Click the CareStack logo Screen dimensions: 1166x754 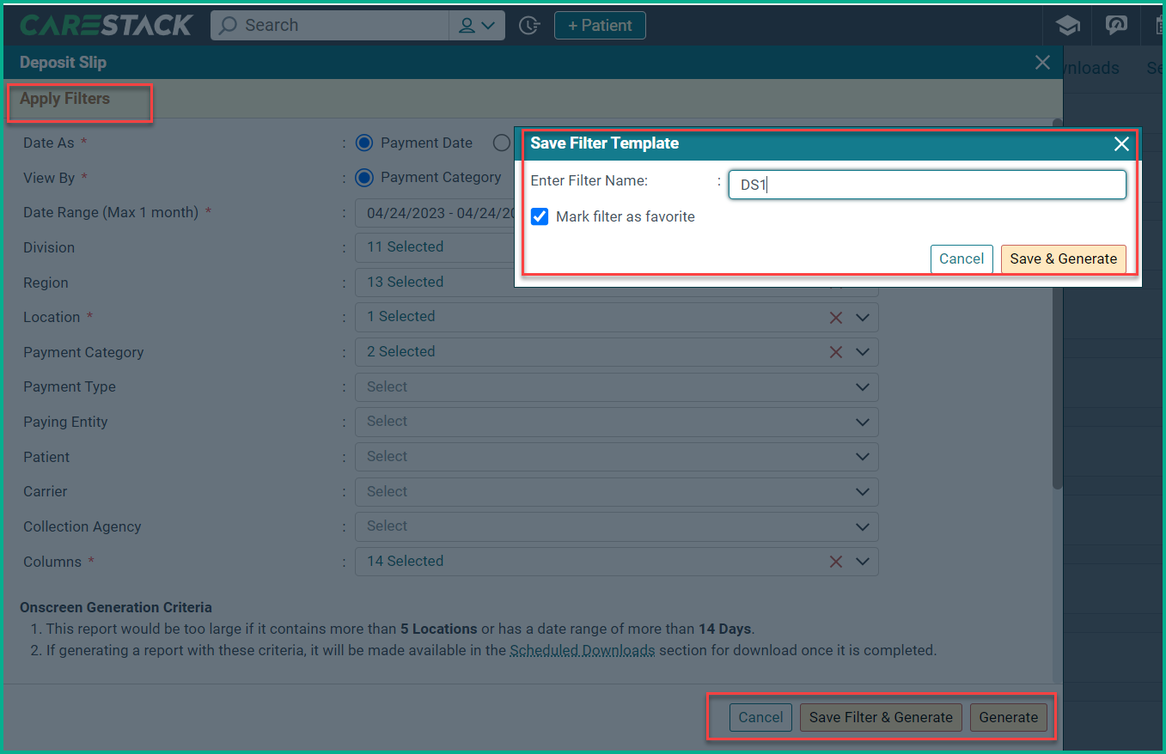105,24
